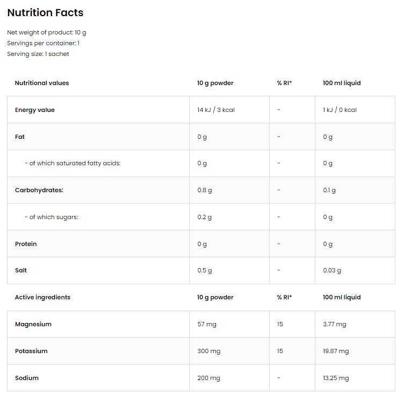Select the Magnesium row label
The height and width of the screenshot is (400, 404).
point(33,324)
